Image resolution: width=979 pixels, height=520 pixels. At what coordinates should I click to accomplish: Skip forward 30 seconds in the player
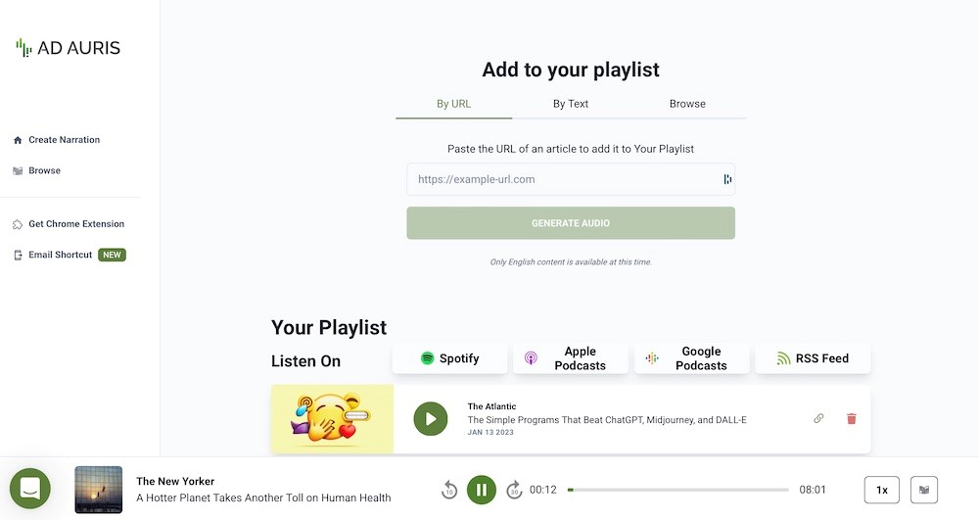click(x=514, y=490)
